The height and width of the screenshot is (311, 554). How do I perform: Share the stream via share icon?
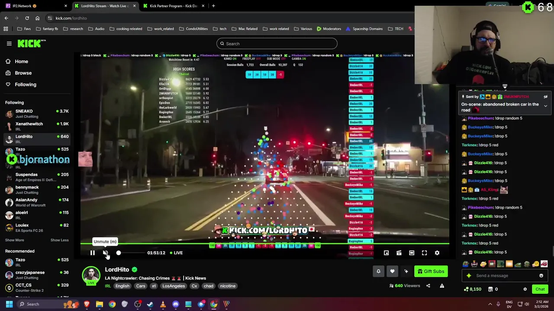(x=428, y=286)
